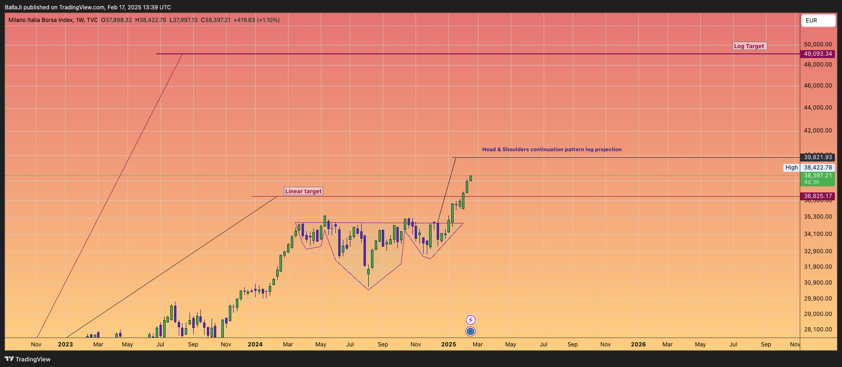The height and width of the screenshot is (367, 842).
Task: Click the 30,900.00 price axis value
Action: (818, 283)
